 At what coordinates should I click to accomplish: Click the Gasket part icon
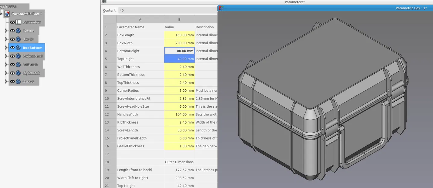click(x=18, y=81)
